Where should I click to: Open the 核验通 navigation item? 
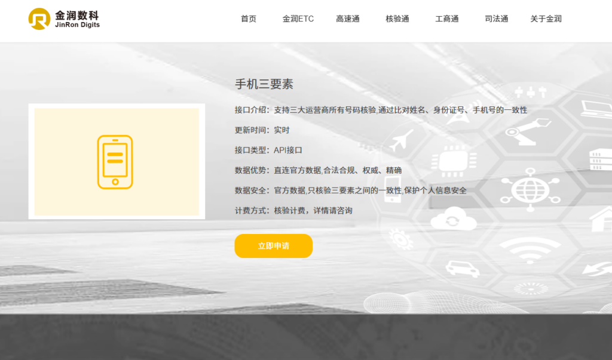point(397,19)
